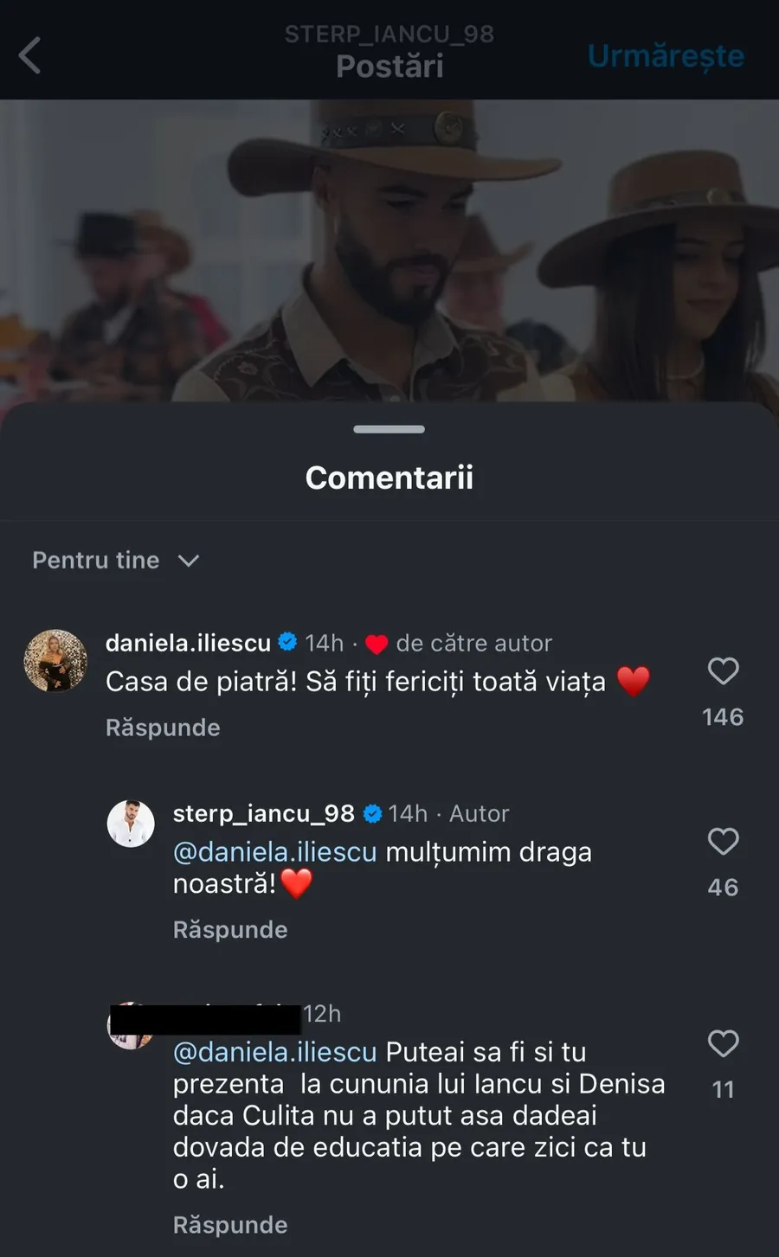The width and height of the screenshot is (779, 1257).
Task: Like daniela.iliescu's comment with heart
Action: [x=723, y=671]
